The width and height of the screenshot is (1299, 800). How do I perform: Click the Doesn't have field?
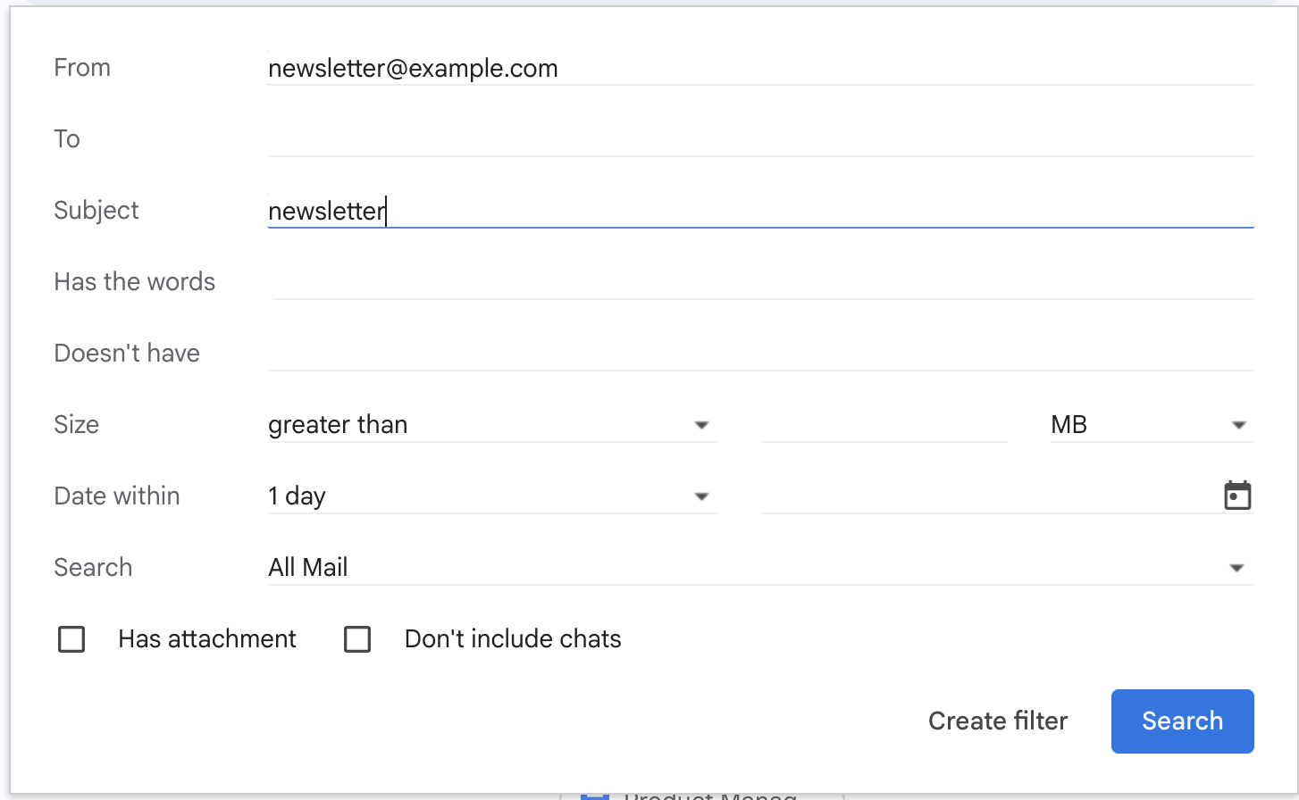pyautogui.click(x=625, y=353)
